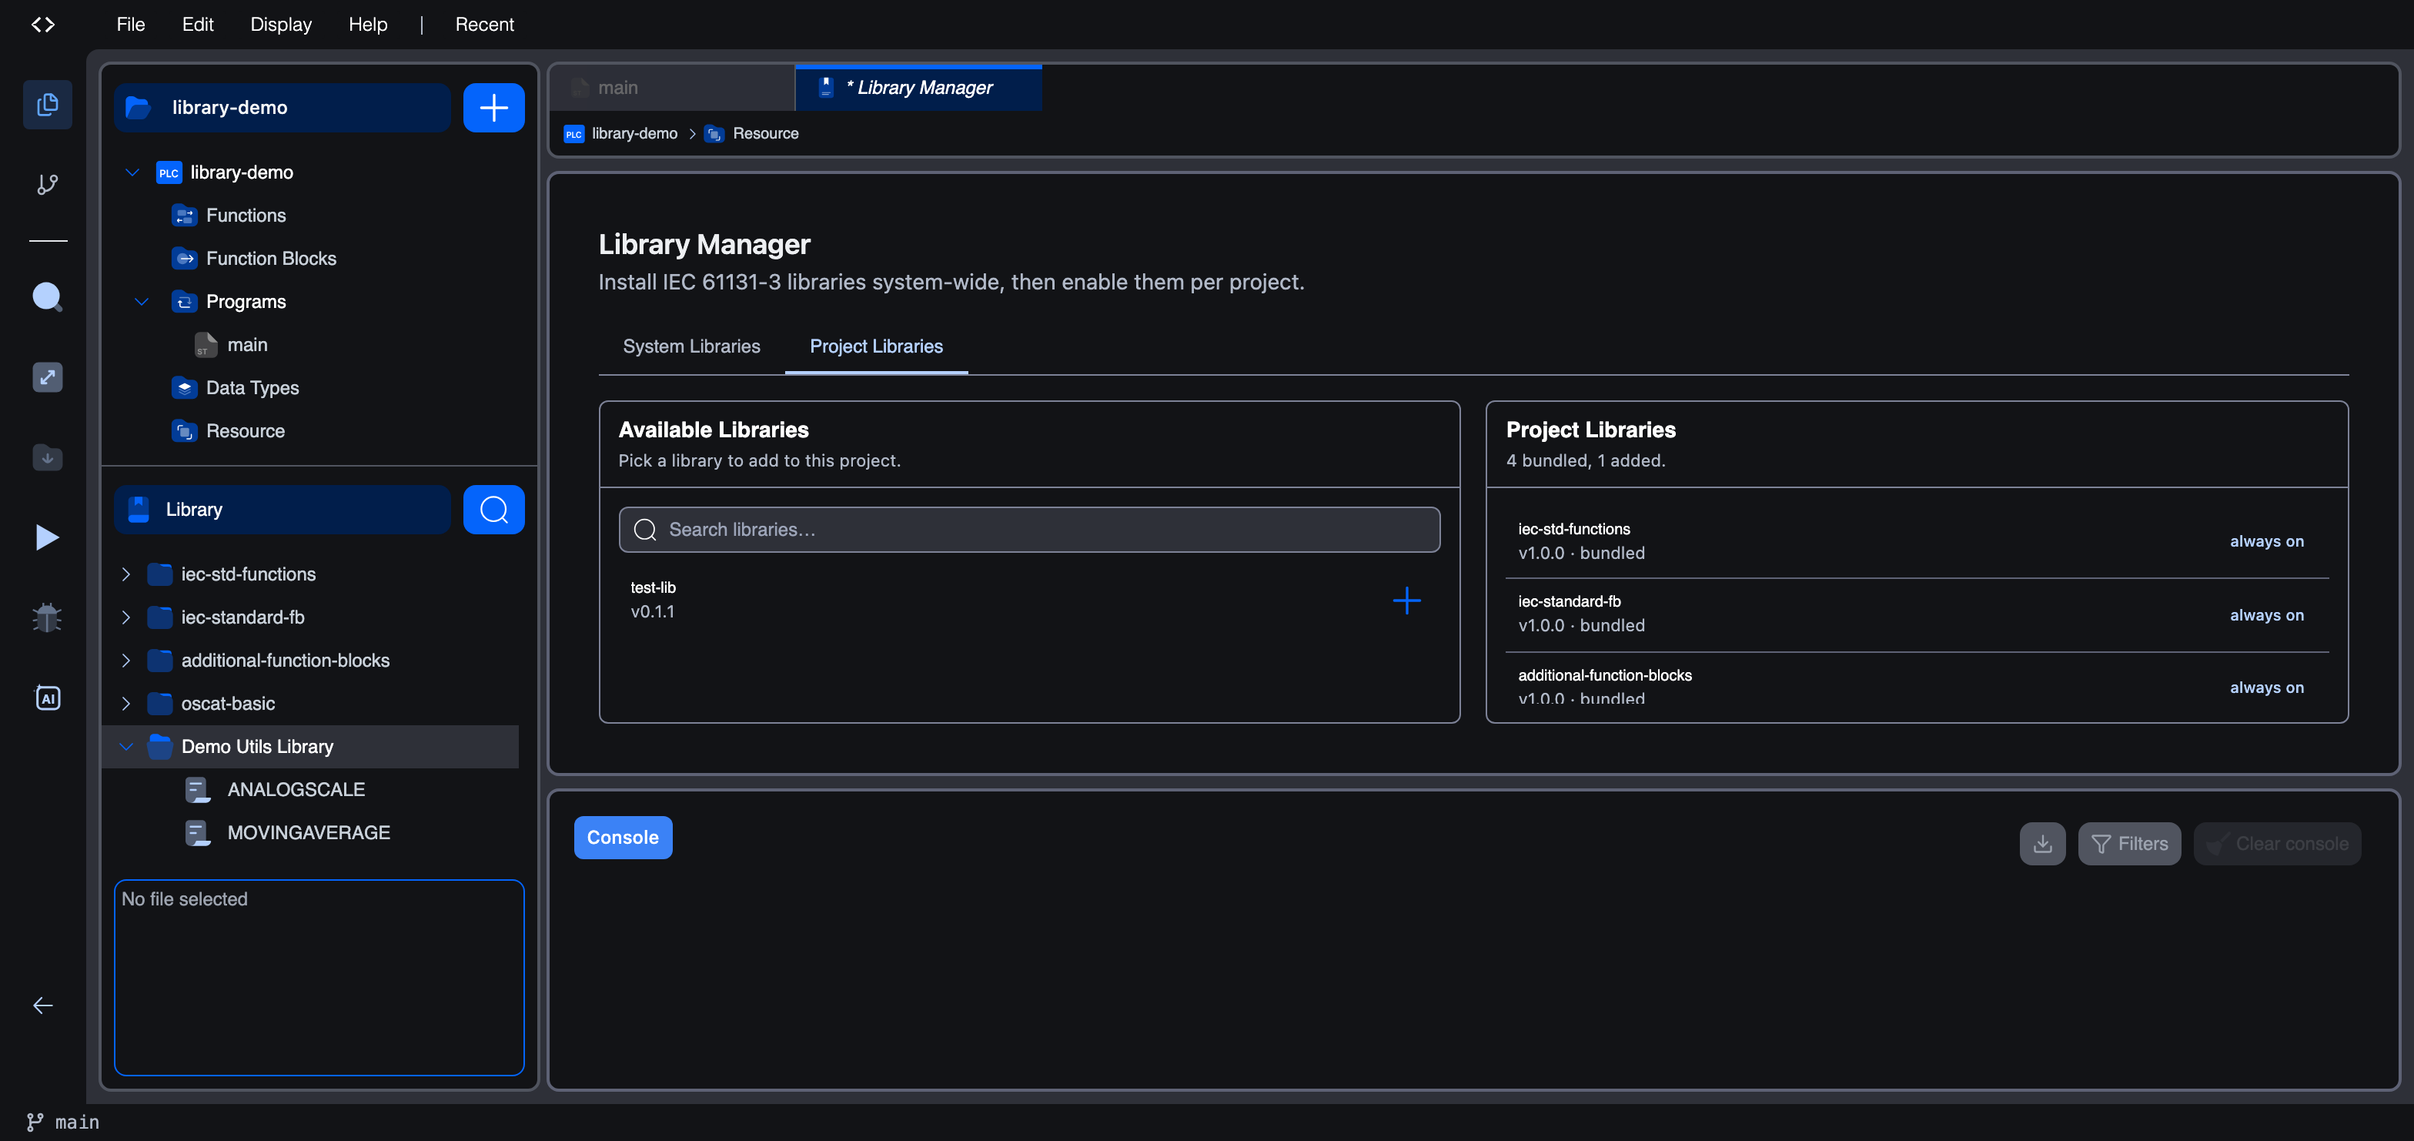Expand the iec-standard-fb library
This screenshot has height=1141, width=2414.
[x=125, y=617]
